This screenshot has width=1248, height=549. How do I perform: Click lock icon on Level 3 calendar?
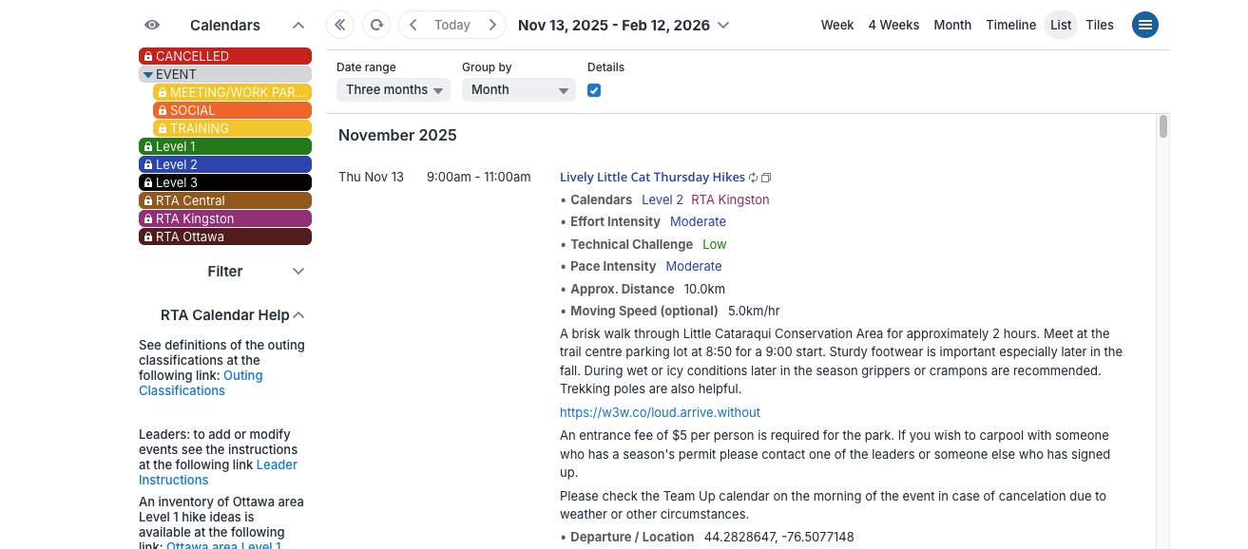[x=148, y=183]
